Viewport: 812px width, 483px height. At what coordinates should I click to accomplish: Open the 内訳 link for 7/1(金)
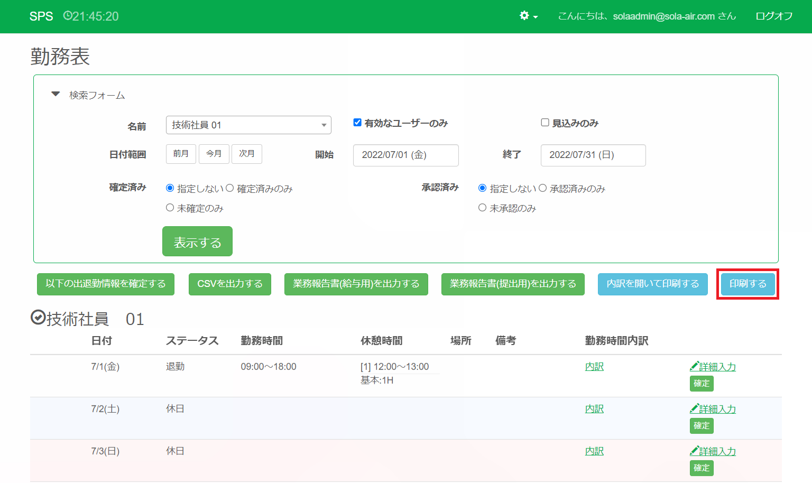click(x=594, y=367)
